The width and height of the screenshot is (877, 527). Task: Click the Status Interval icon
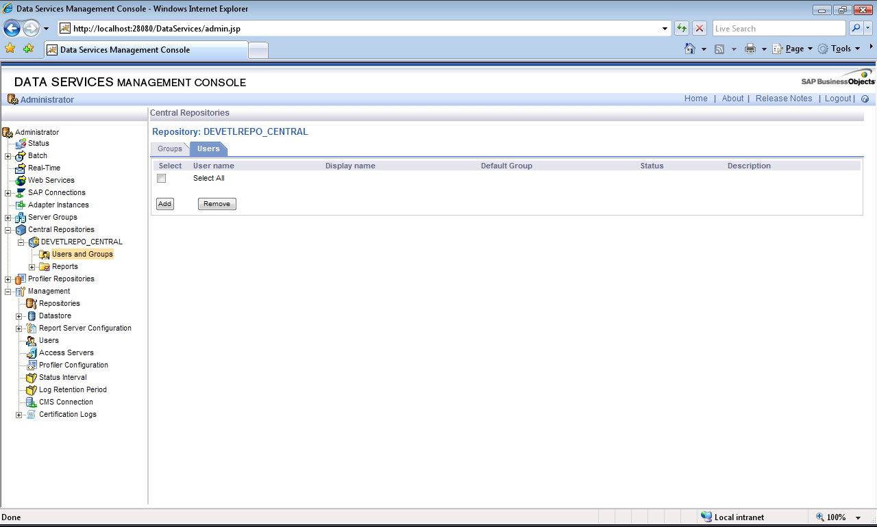tap(32, 378)
